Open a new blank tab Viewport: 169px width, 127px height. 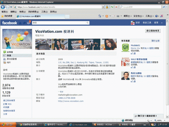68,16
